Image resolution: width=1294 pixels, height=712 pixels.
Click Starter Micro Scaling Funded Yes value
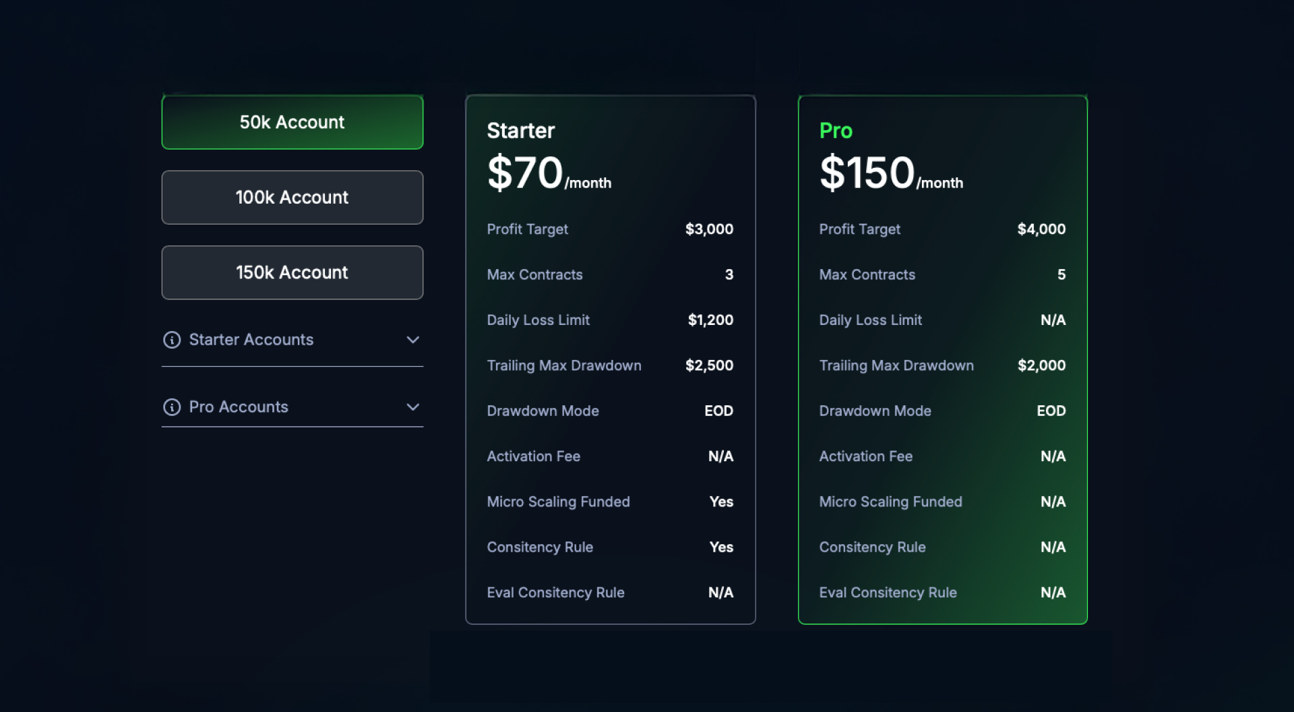(x=721, y=502)
